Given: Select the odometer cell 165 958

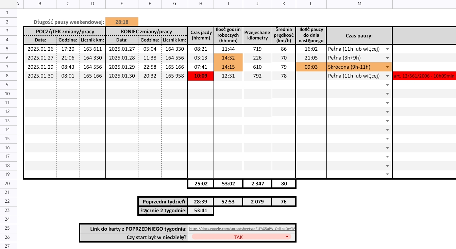Looking at the screenshot, I should point(174,76).
